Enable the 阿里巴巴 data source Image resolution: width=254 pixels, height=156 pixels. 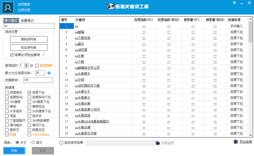[x=29, y=130]
